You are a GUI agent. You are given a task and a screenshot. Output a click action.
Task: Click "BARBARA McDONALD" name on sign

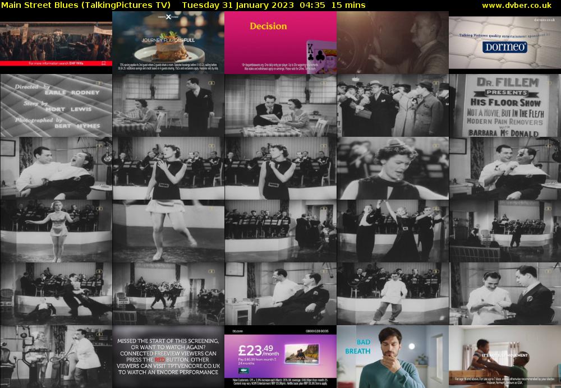tap(503, 133)
